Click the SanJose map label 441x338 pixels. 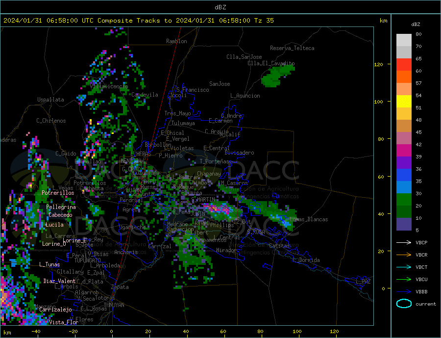220,84
